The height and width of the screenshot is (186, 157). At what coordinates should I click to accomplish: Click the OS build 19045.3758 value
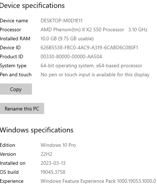coord(53,172)
